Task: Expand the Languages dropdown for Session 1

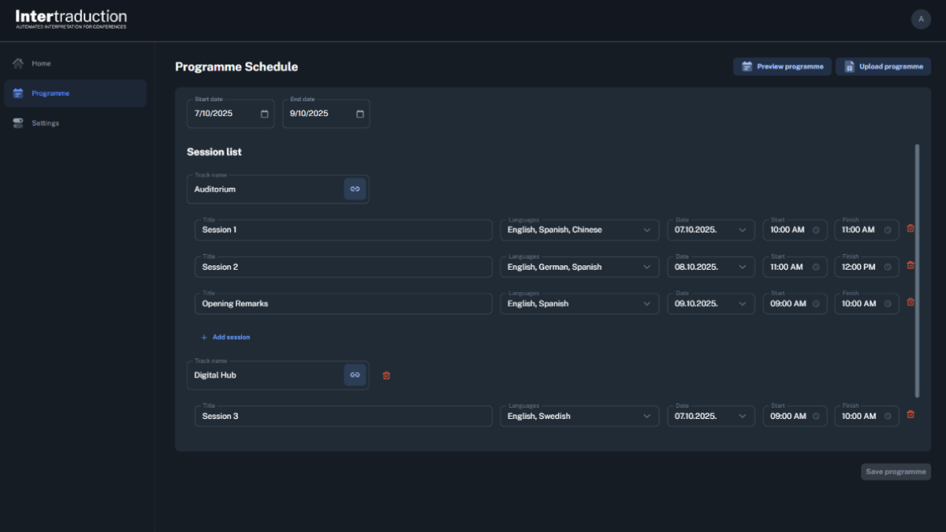Action: tap(579, 230)
